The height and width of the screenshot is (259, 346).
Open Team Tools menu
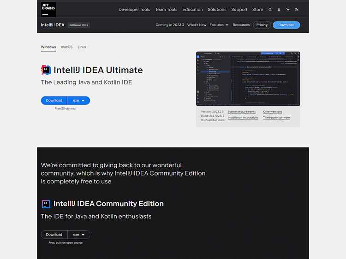(166, 10)
